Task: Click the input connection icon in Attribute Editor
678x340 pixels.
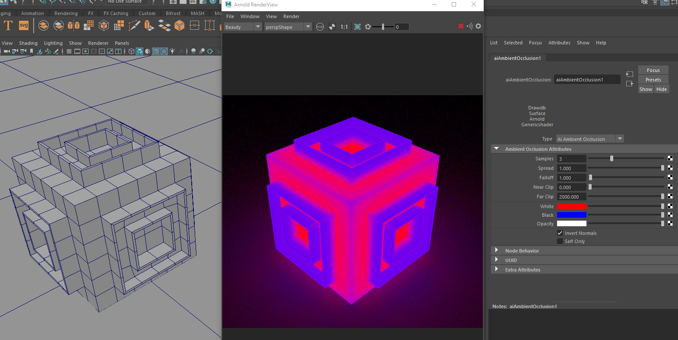Action: [x=630, y=74]
